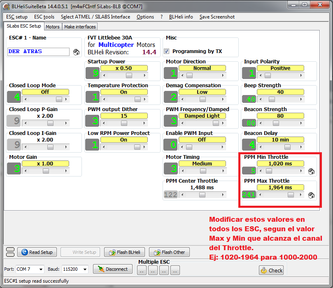
Task: Click Beacon Delay slider right arrow
Action: [x=301, y=147]
